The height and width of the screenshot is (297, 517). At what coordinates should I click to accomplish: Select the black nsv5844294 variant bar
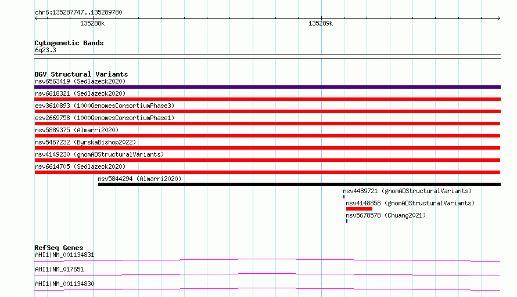(x=299, y=184)
